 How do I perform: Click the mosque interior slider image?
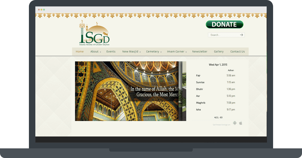coord(130,91)
